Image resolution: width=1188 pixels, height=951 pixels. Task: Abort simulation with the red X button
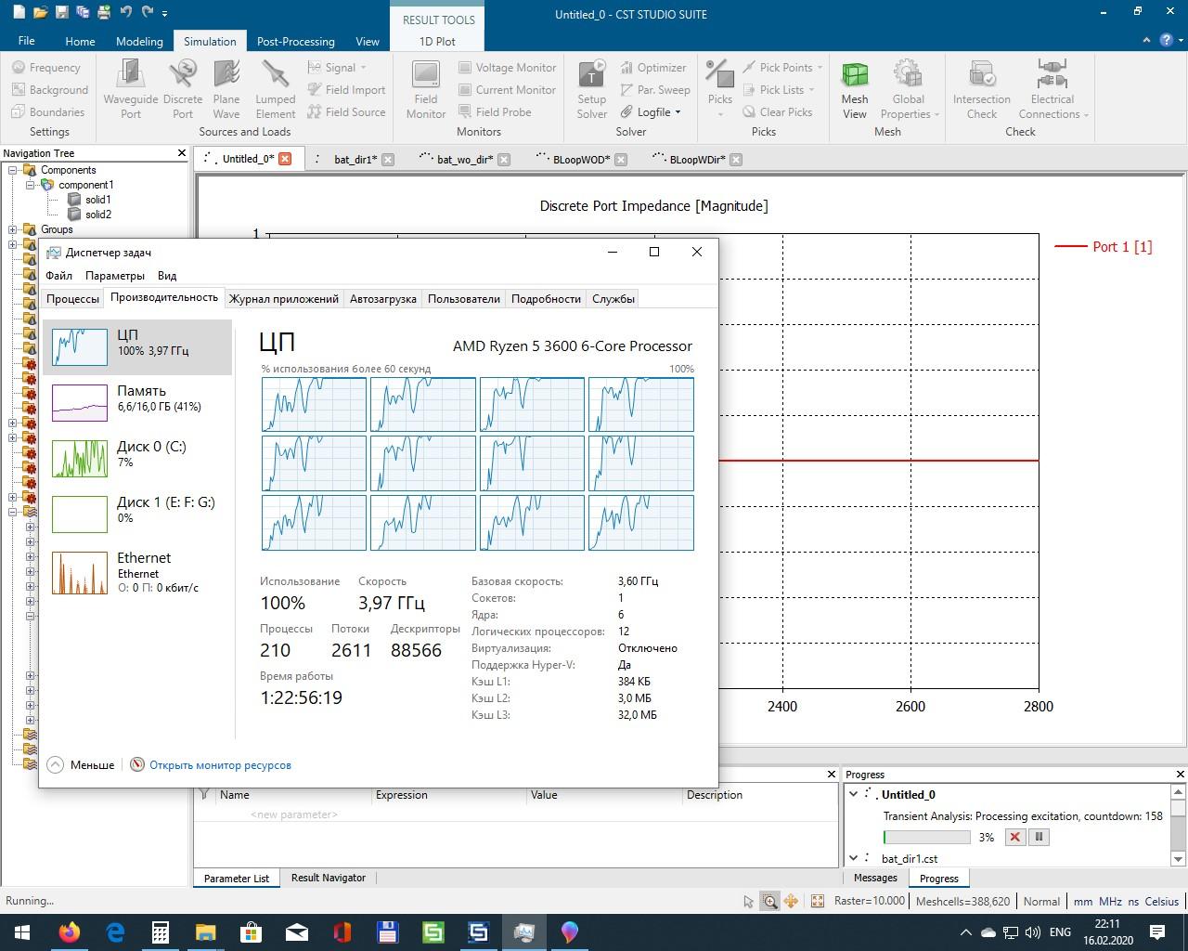tap(1015, 837)
